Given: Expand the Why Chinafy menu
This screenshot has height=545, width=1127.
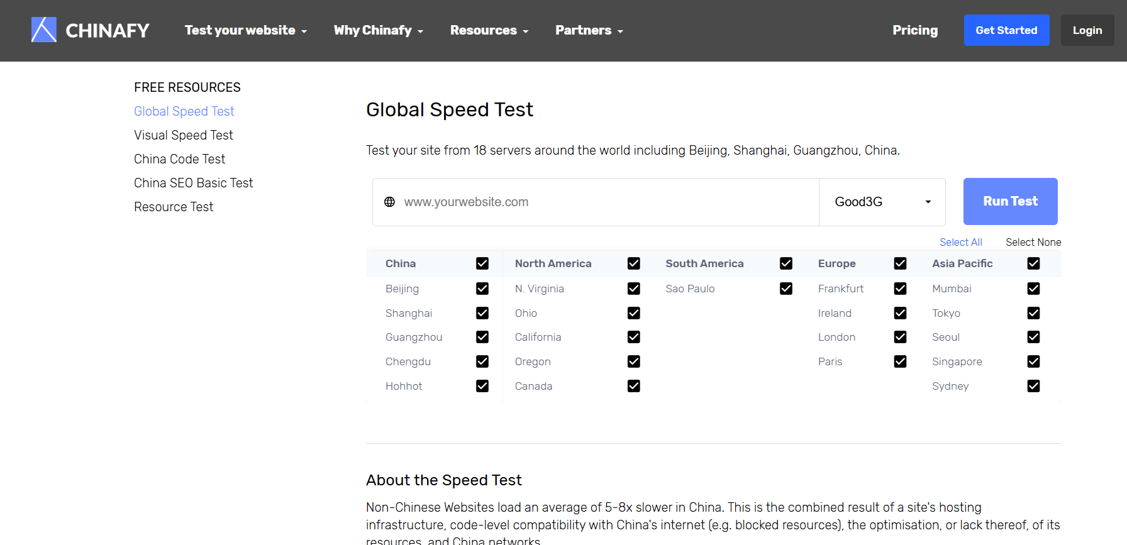Looking at the screenshot, I should (x=378, y=30).
